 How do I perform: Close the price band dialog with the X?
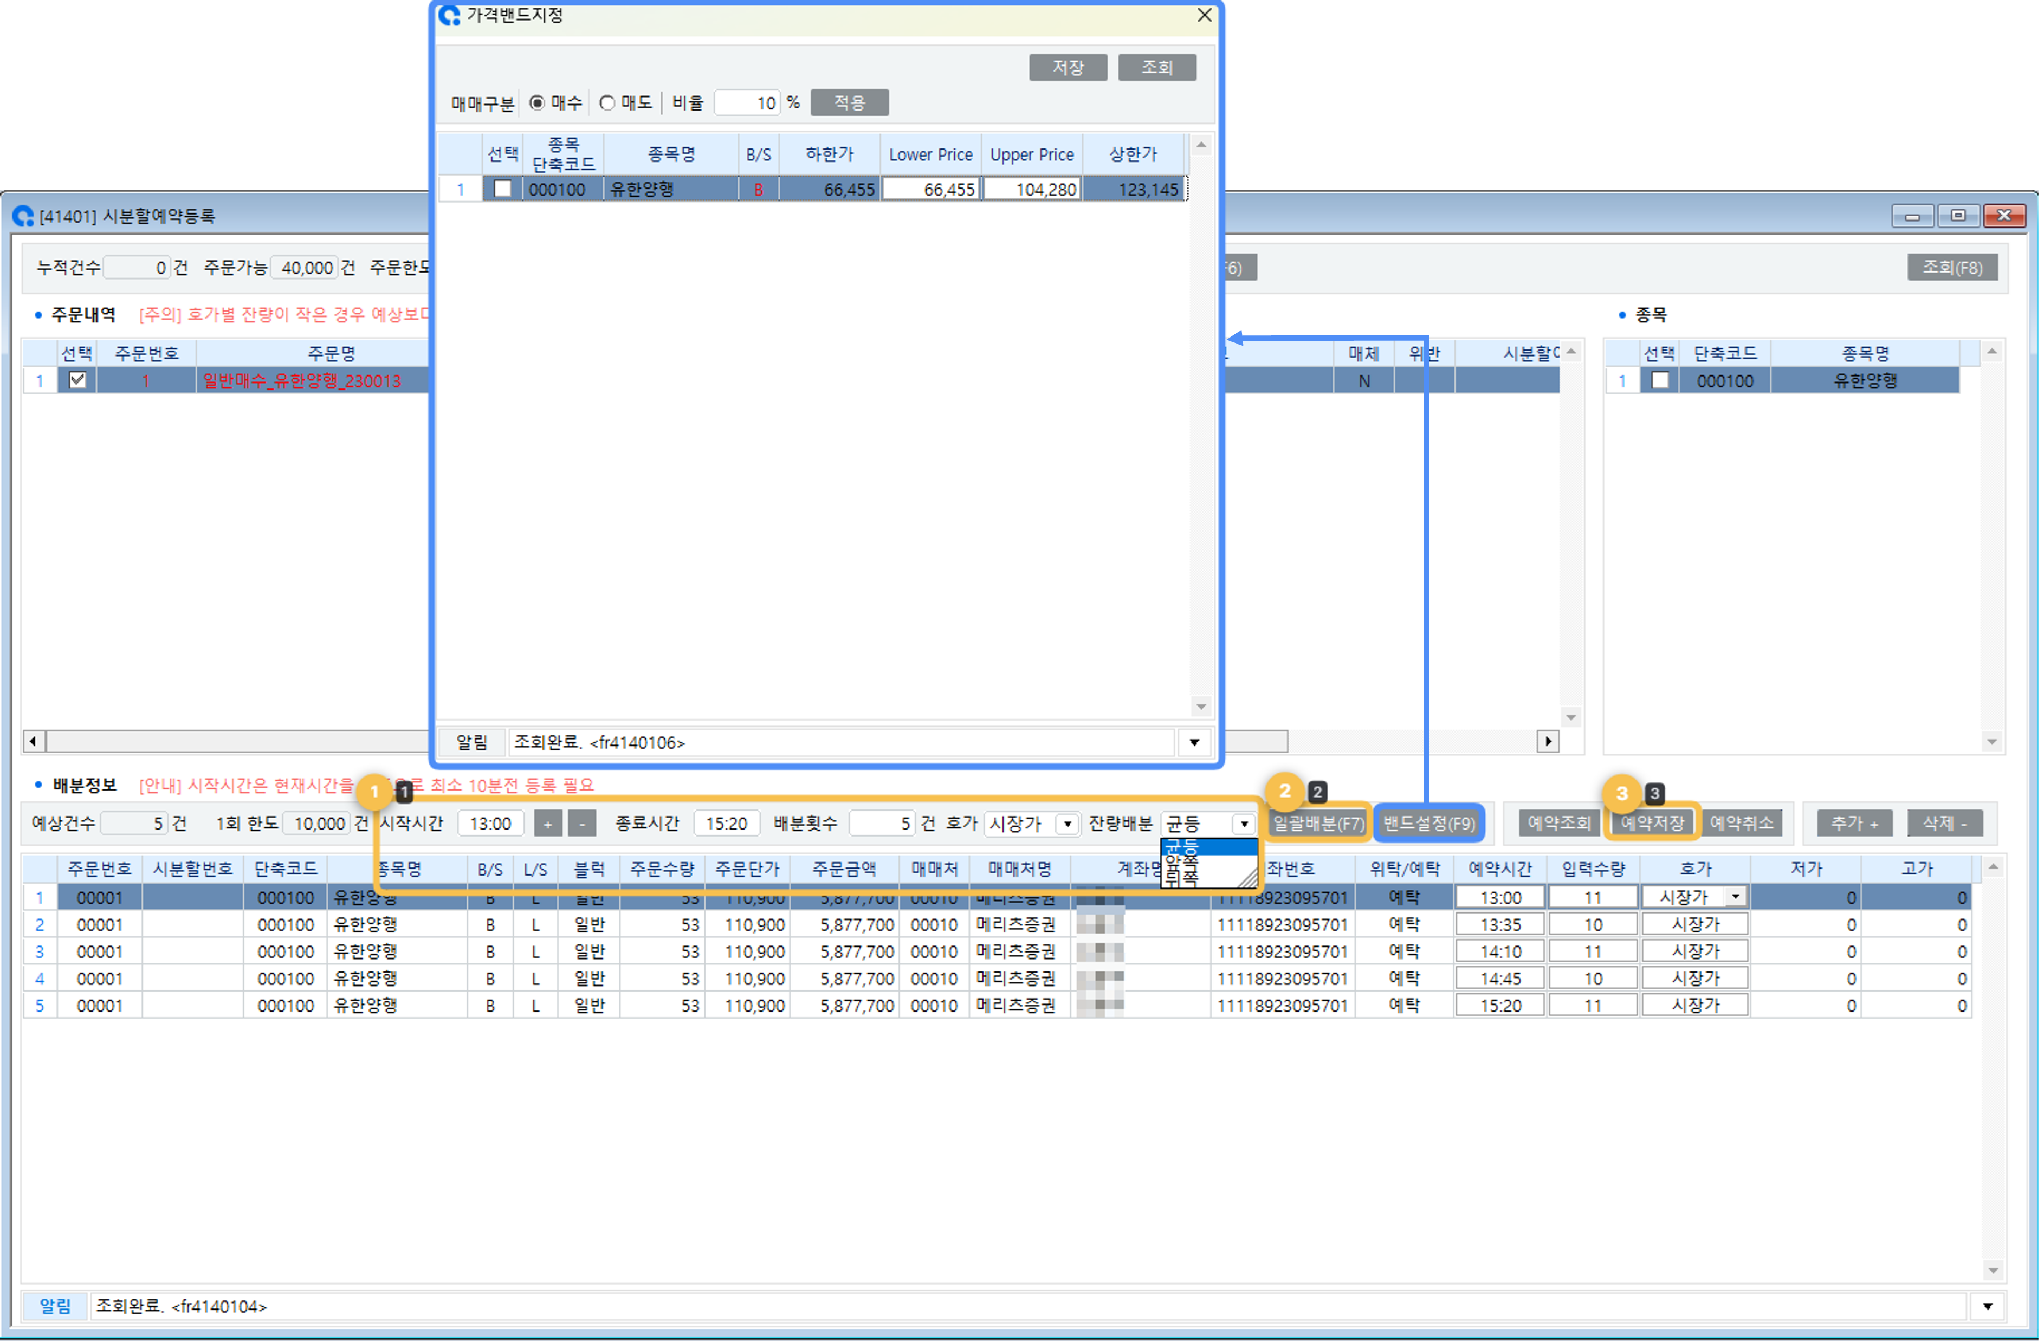click(1206, 16)
